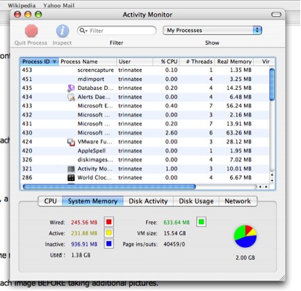Image resolution: width=301 pixels, height=291 pixels.
Task: Click the scroll up arrow of process list
Action: click(272, 175)
